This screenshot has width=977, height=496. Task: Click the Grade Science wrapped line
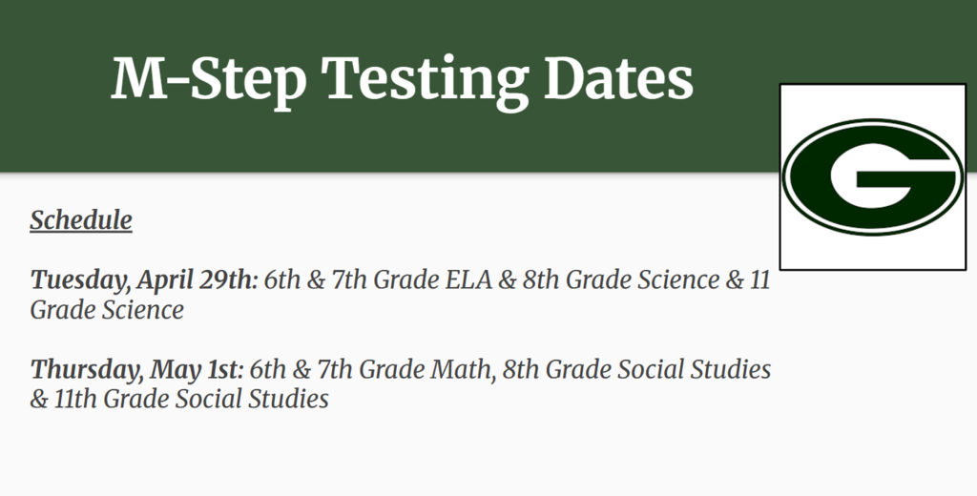[107, 310]
